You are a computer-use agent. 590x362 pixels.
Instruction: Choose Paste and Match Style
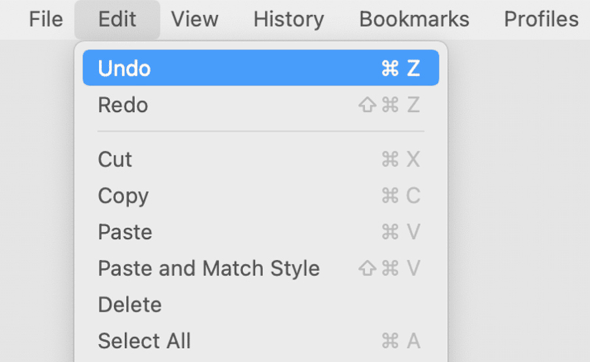(261, 268)
